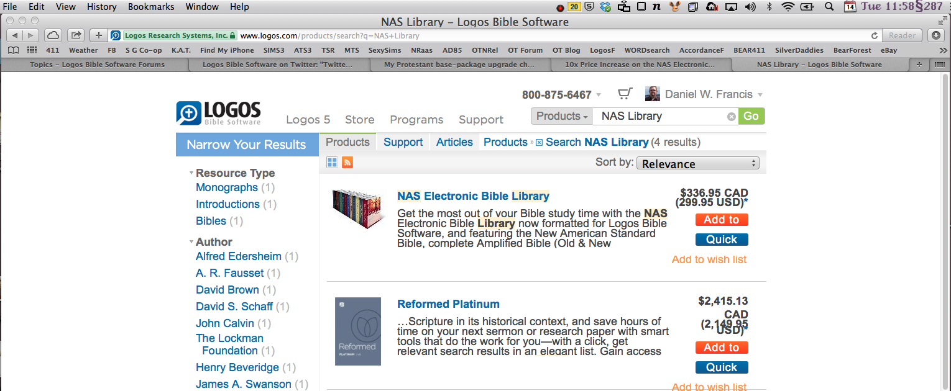Collapse the Author filter section
Screen dimensions: 951x391
click(191, 242)
